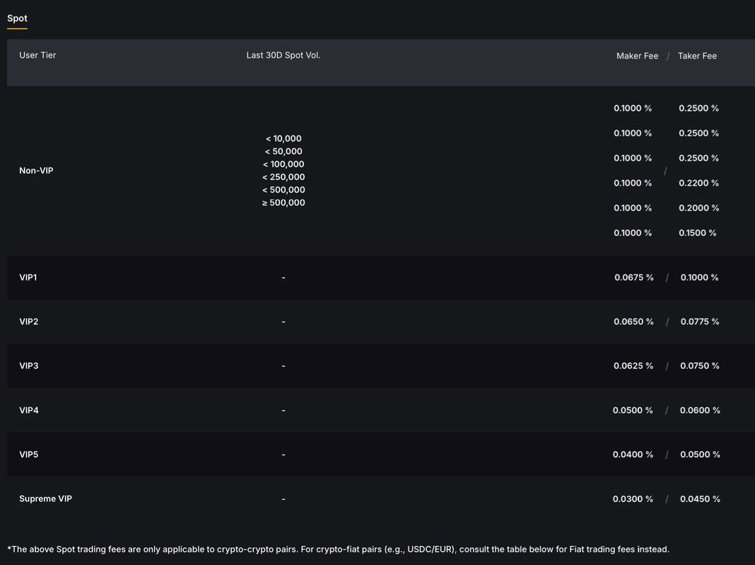Screen dimensions: 755x565
Task: Click the Last 30D Spot Vol. header
Action: [283, 55]
